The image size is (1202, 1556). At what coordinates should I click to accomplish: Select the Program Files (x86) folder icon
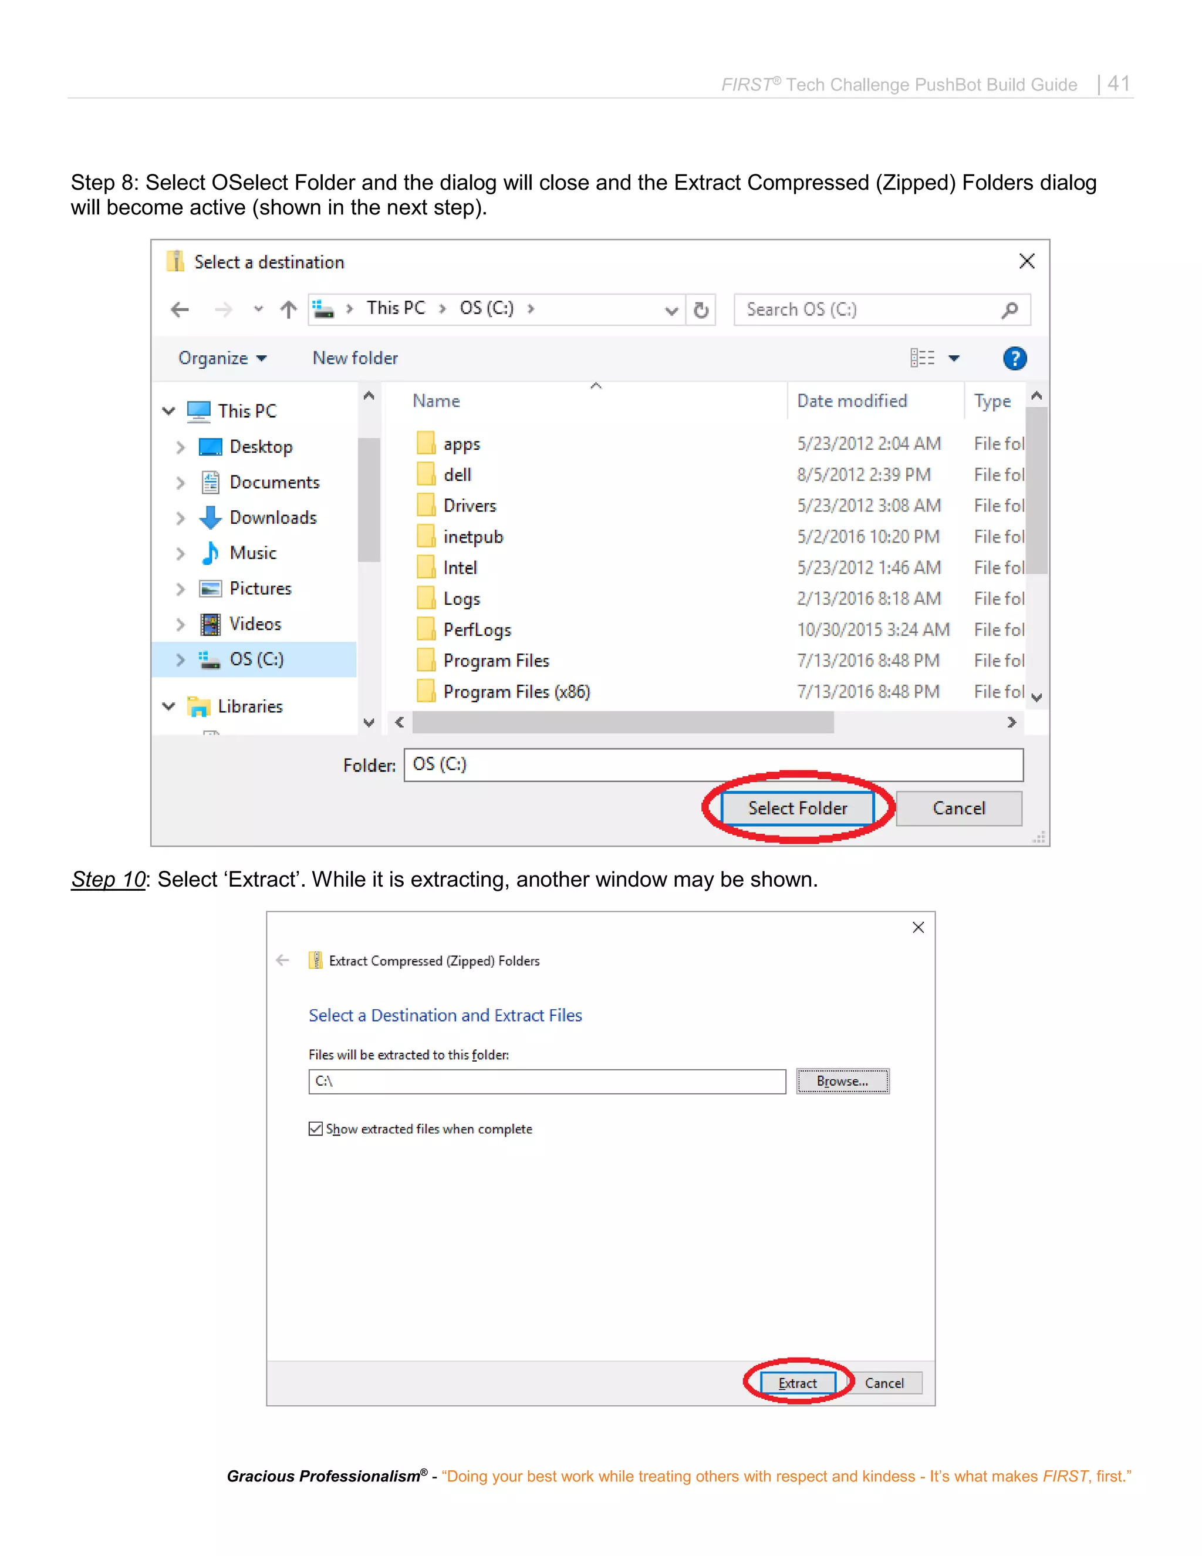point(426,691)
